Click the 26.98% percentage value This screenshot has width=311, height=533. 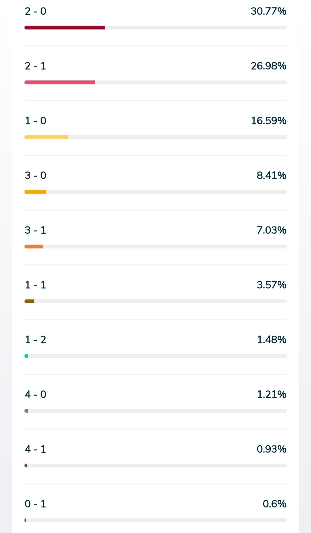point(268,66)
